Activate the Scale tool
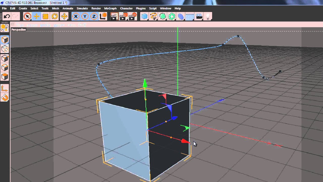Screen dimensions: 323x182 pyautogui.click(x=45, y=17)
